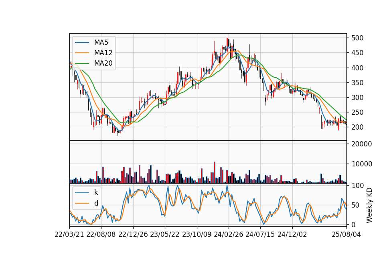Screen dimensions: 385x276
Task: Click the 0 KD axis tick
Action: [353, 224]
